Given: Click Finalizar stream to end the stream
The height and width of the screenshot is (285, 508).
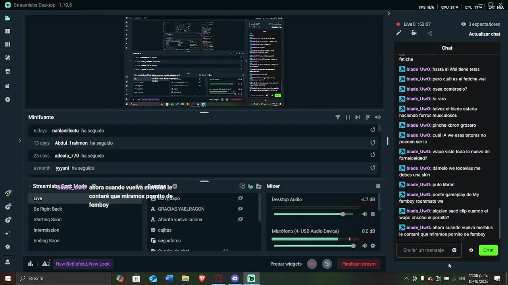Looking at the screenshot, I should pos(359,264).
